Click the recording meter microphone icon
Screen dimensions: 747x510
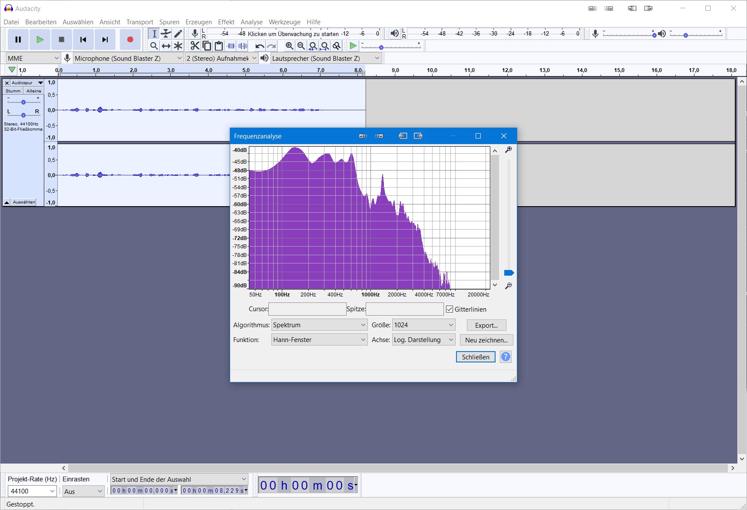pos(195,33)
